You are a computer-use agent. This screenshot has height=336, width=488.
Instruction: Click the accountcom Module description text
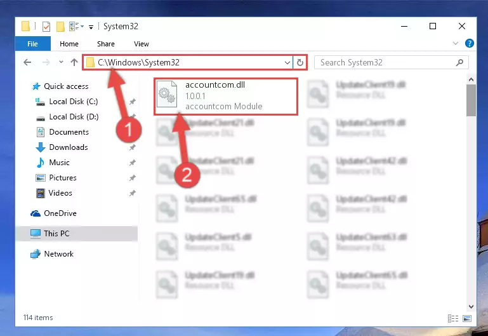pos(224,106)
